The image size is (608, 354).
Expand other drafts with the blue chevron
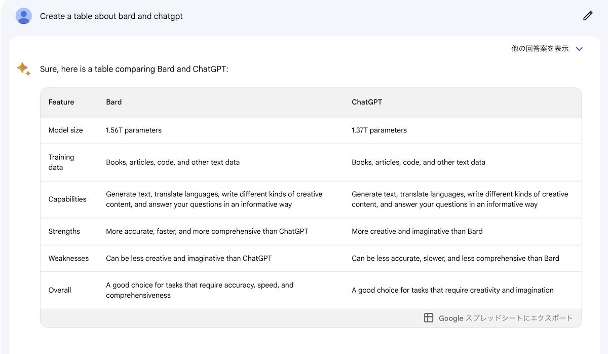point(580,49)
